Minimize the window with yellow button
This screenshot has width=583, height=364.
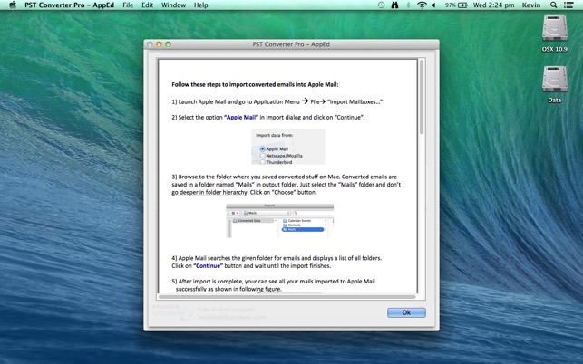coord(159,44)
